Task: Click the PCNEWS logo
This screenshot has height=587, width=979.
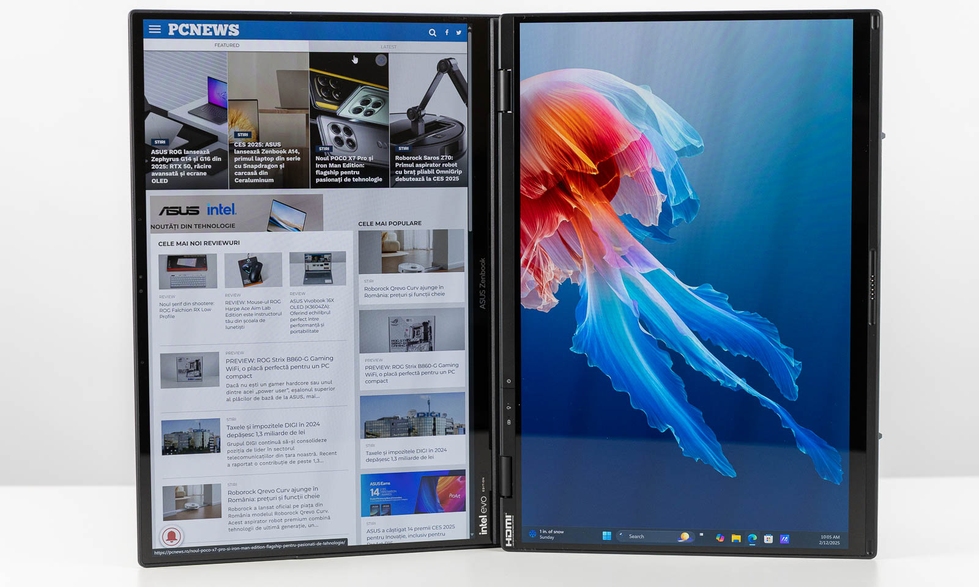Action: tap(203, 29)
